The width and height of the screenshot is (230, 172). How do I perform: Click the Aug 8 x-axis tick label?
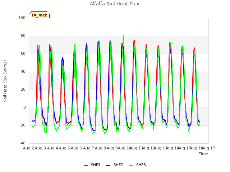tap(100, 148)
